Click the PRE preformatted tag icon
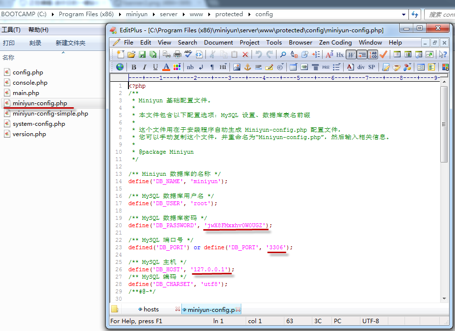The image size is (455, 331). click(x=326, y=67)
